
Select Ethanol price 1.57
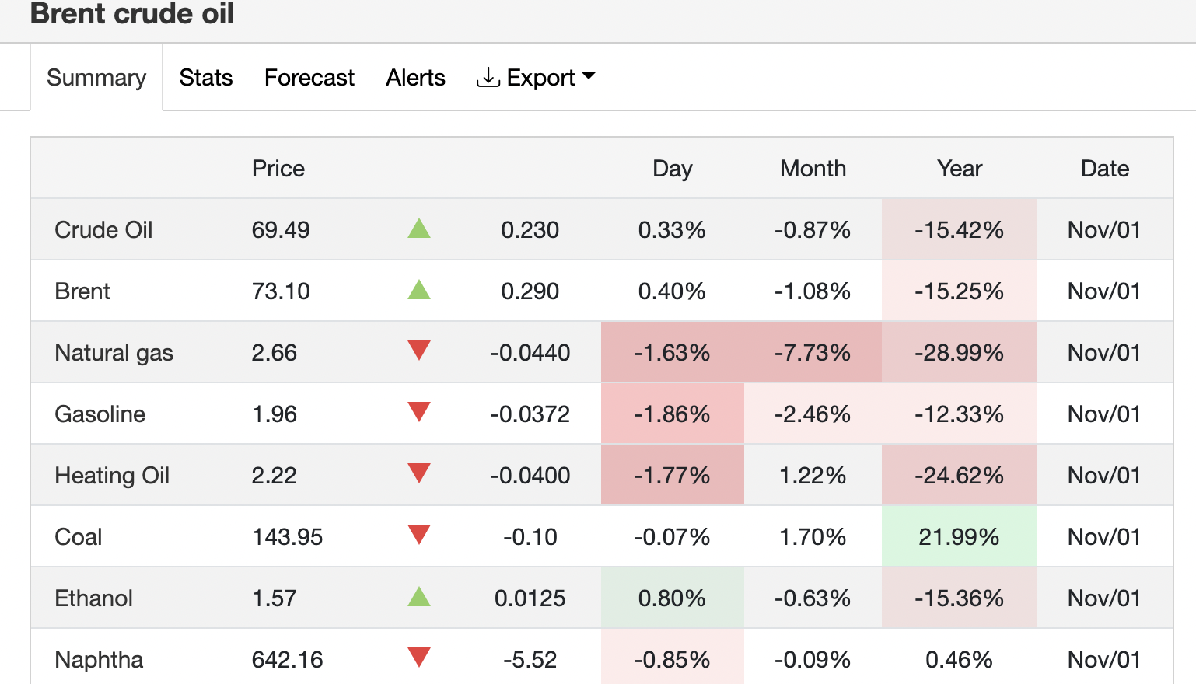coord(275,598)
